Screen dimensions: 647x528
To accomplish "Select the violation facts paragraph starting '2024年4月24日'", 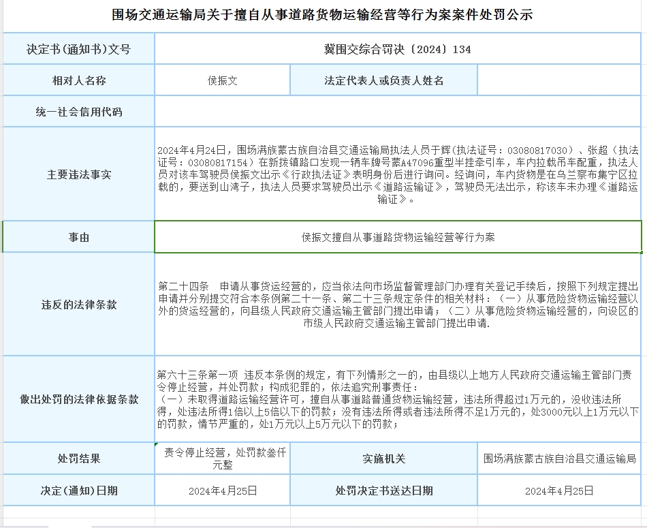I will click(397, 174).
